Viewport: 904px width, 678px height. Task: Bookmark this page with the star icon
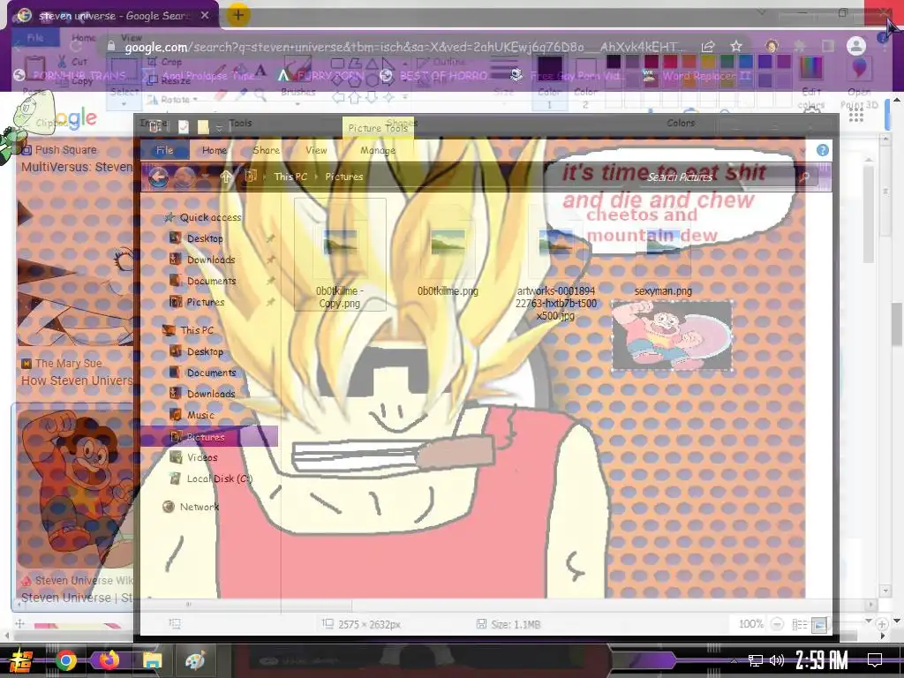pos(736,46)
